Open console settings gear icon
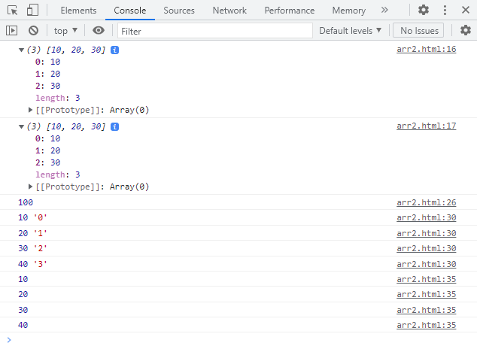477x349 pixels. pos(466,30)
